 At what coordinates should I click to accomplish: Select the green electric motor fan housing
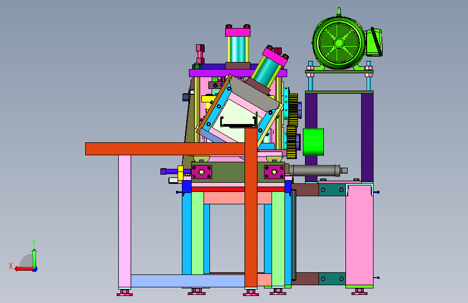point(338,43)
